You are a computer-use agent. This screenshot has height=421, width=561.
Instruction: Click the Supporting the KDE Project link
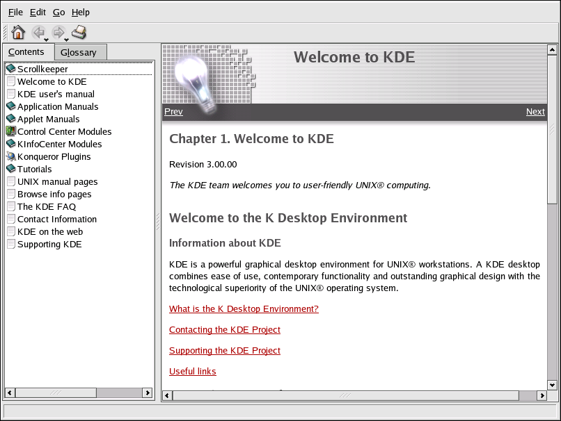[224, 351]
